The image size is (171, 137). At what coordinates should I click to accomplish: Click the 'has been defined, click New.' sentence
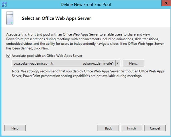tap(27, 48)
